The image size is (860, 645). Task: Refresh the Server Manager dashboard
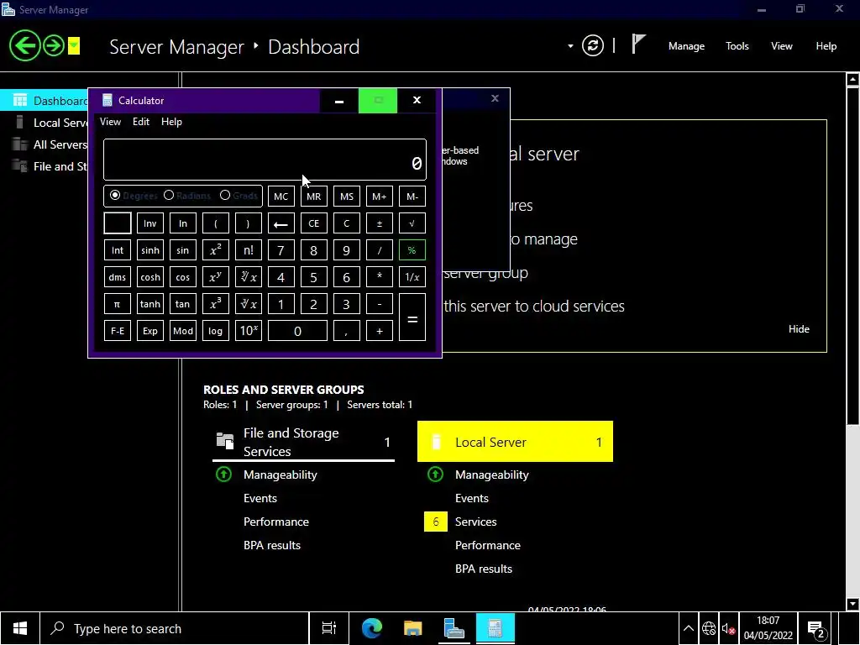[593, 45]
